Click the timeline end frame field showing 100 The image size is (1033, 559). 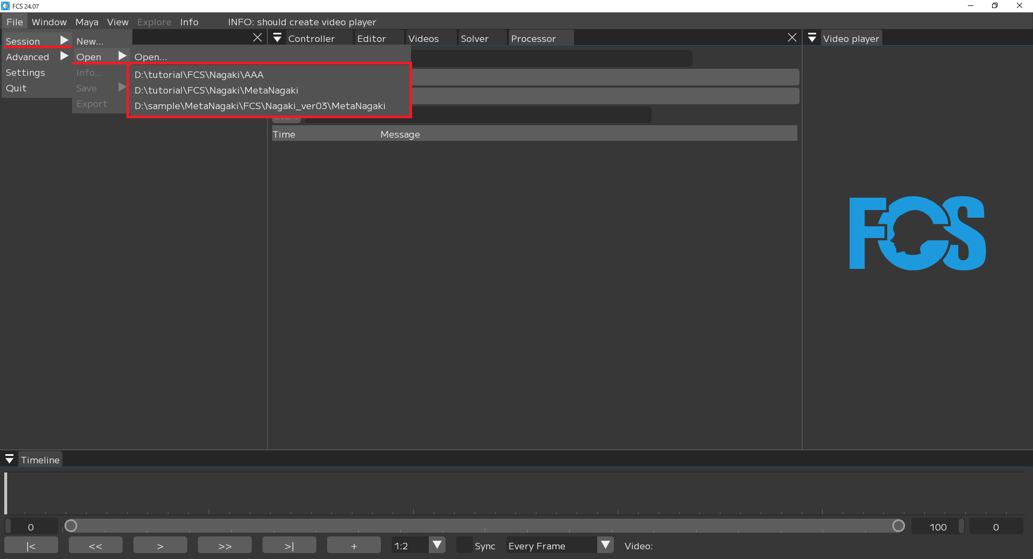pyautogui.click(x=938, y=527)
